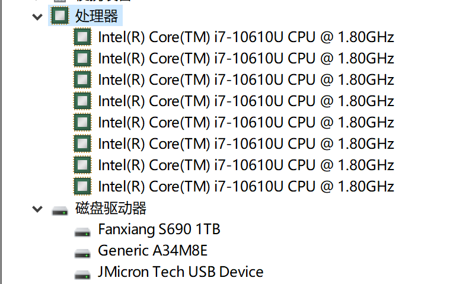The width and height of the screenshot is (469, 284).
Task: Select the sixth Intel Core i7-10610U entry text
Action: [246, 144]
